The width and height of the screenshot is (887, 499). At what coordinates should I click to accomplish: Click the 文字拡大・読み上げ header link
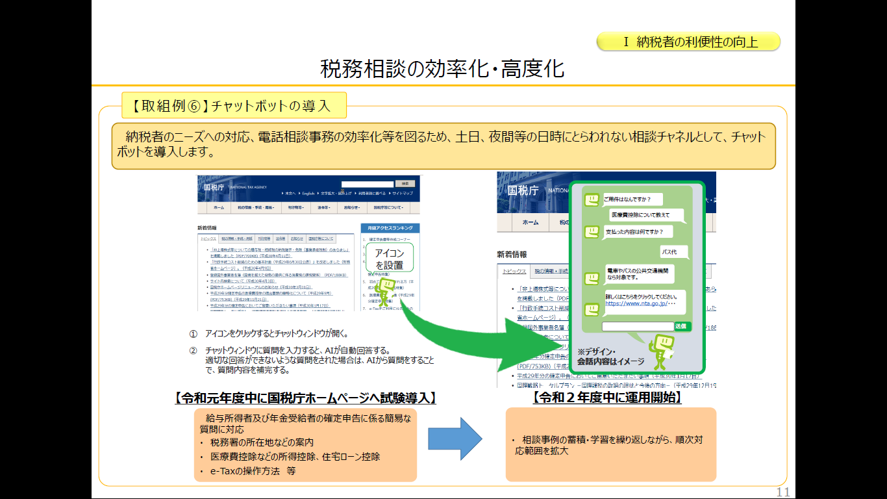tap(336, 193)
